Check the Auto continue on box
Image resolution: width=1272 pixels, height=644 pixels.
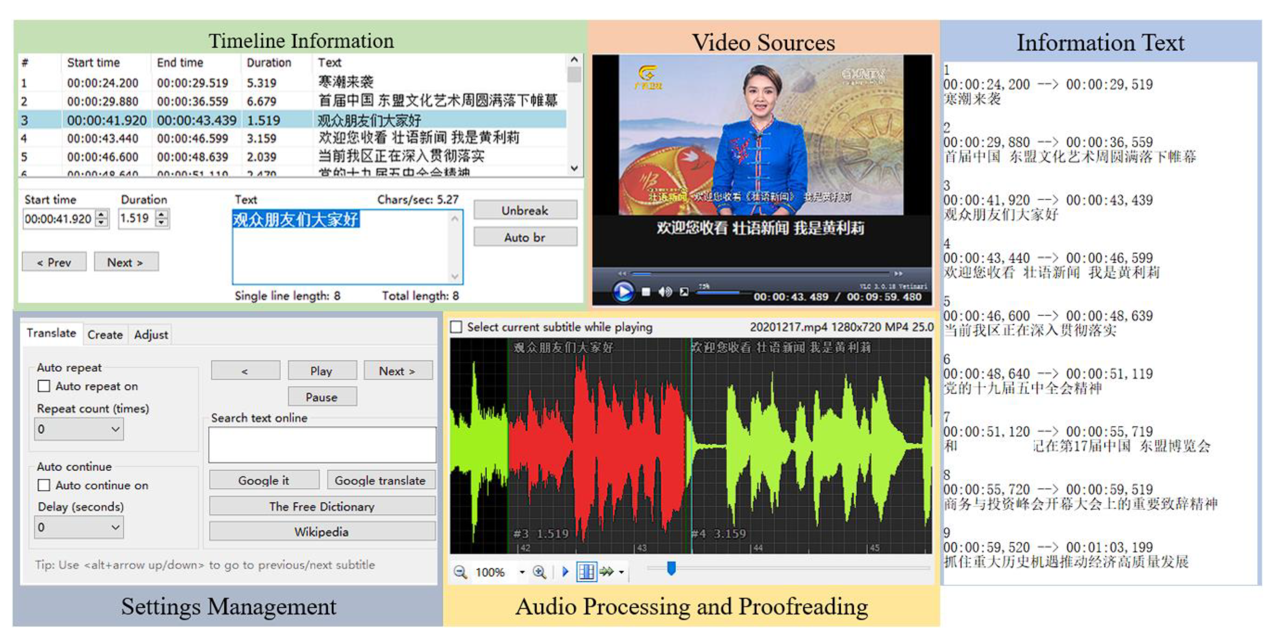click(44, 485)
